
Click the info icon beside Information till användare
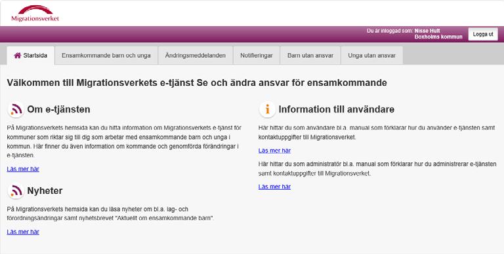point(267,109)
